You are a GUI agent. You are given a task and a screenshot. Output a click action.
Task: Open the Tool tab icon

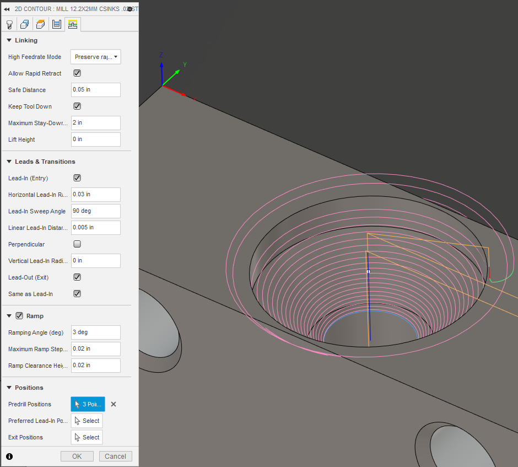(x=9, y=24)
